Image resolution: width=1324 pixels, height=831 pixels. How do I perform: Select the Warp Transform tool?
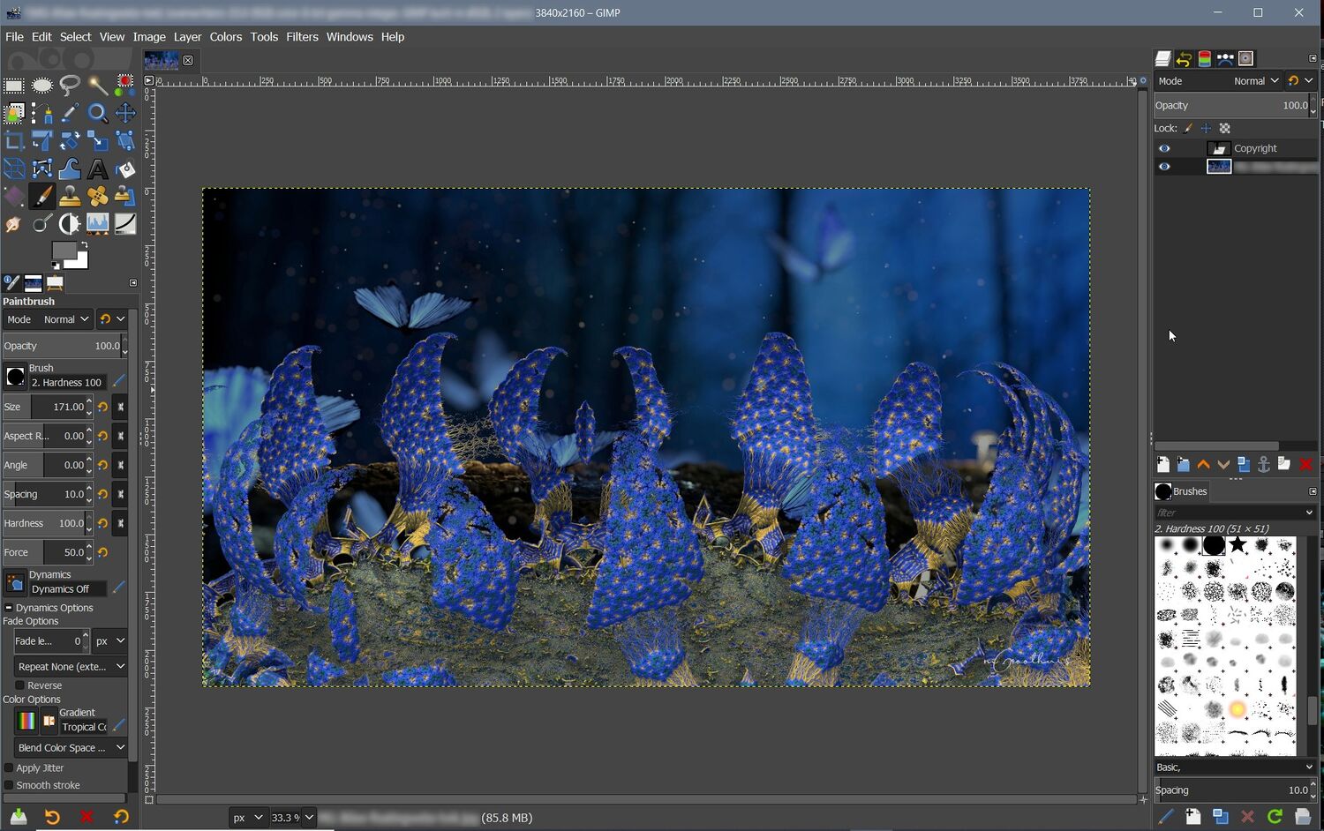[x=70, y=169]
